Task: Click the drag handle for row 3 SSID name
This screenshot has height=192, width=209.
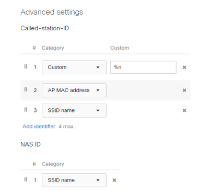Action: click(26, 110)
